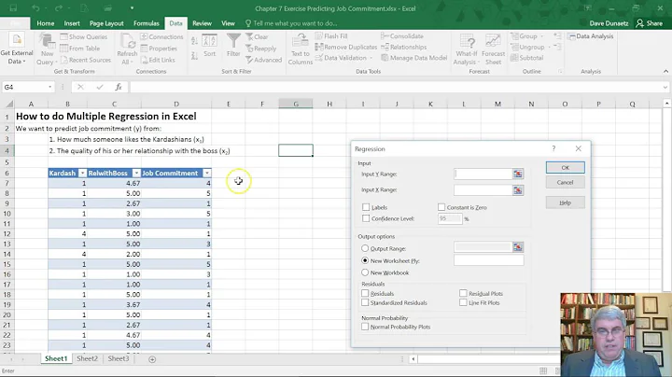This screenshot has height=377, width=672.
Task: Open Group dropdown arrow
Action: pos(542,36)
